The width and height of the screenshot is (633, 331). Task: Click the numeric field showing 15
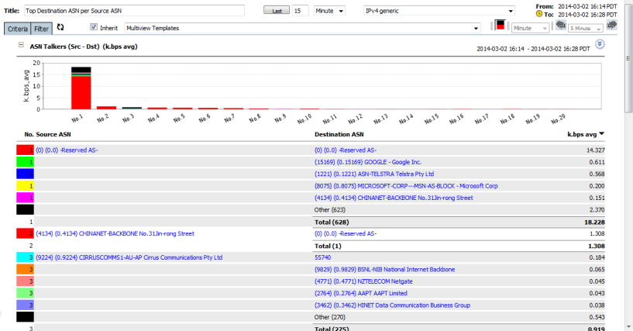coord(301,11)
